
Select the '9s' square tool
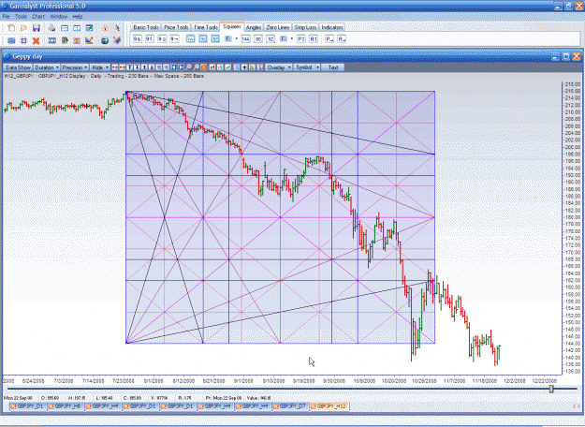(x=138, y=38)
